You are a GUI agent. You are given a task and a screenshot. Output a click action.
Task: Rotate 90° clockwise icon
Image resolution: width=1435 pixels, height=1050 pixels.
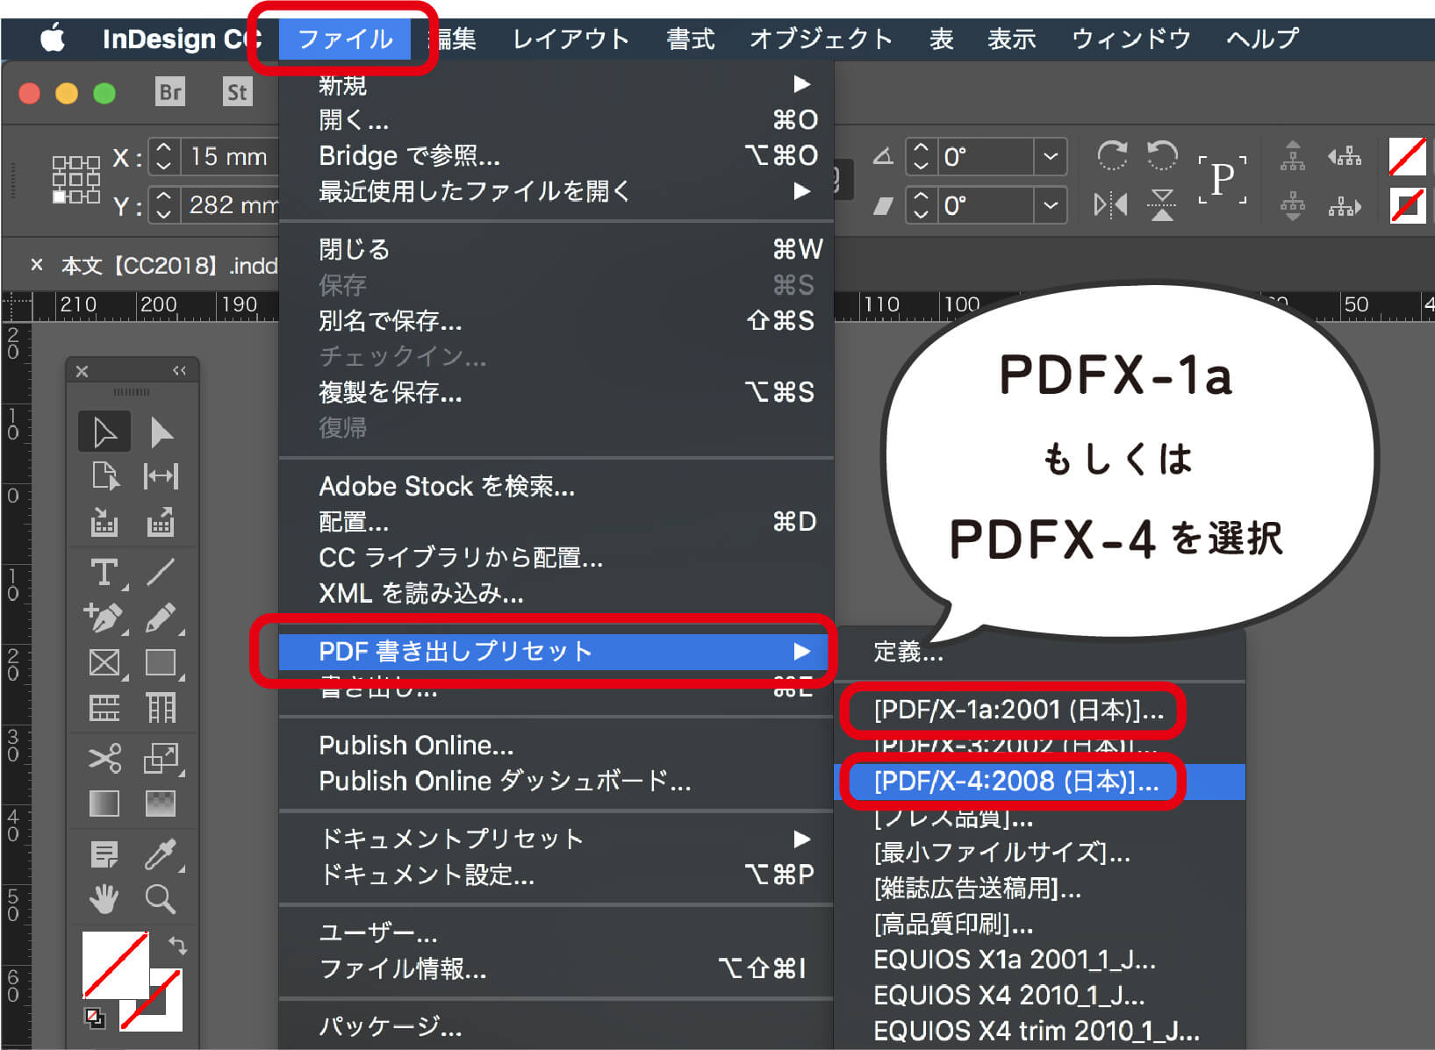coord(1112,156)
